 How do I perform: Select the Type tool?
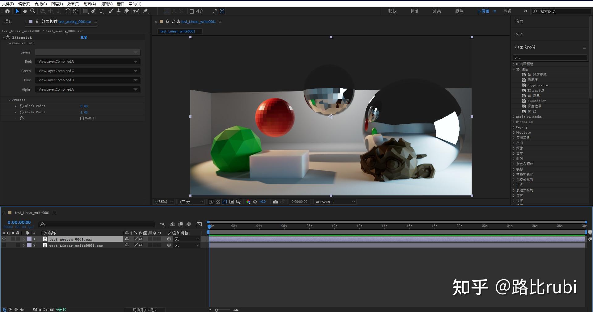[x=101, y=11]
